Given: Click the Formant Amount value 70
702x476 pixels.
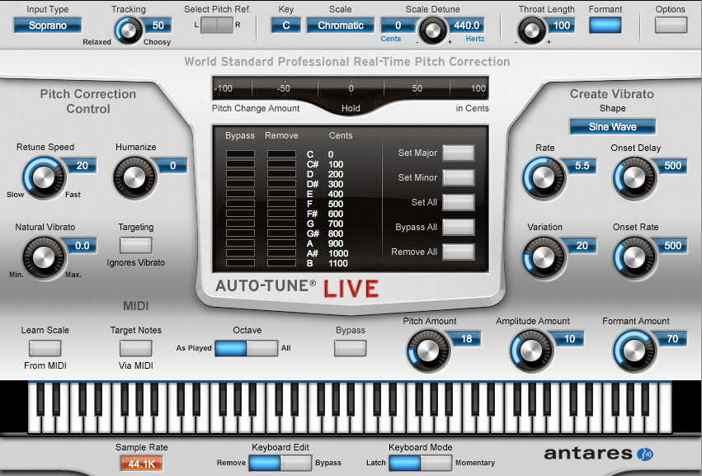Looking at the screenshot, I should tap(672, 339).
